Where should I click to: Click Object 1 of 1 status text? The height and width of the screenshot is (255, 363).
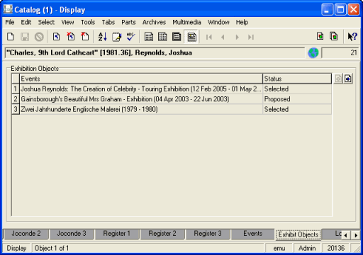click(x=52, y=248)
